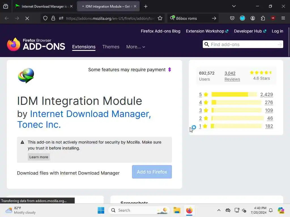Open Internet Download Manager, Tonec Inc. author link
The height and width of the screenshot is (217, 290).
point(84,119)
